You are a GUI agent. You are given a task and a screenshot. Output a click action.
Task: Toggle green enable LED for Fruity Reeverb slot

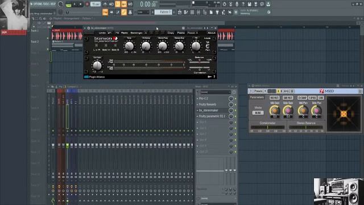pos(235,105)
